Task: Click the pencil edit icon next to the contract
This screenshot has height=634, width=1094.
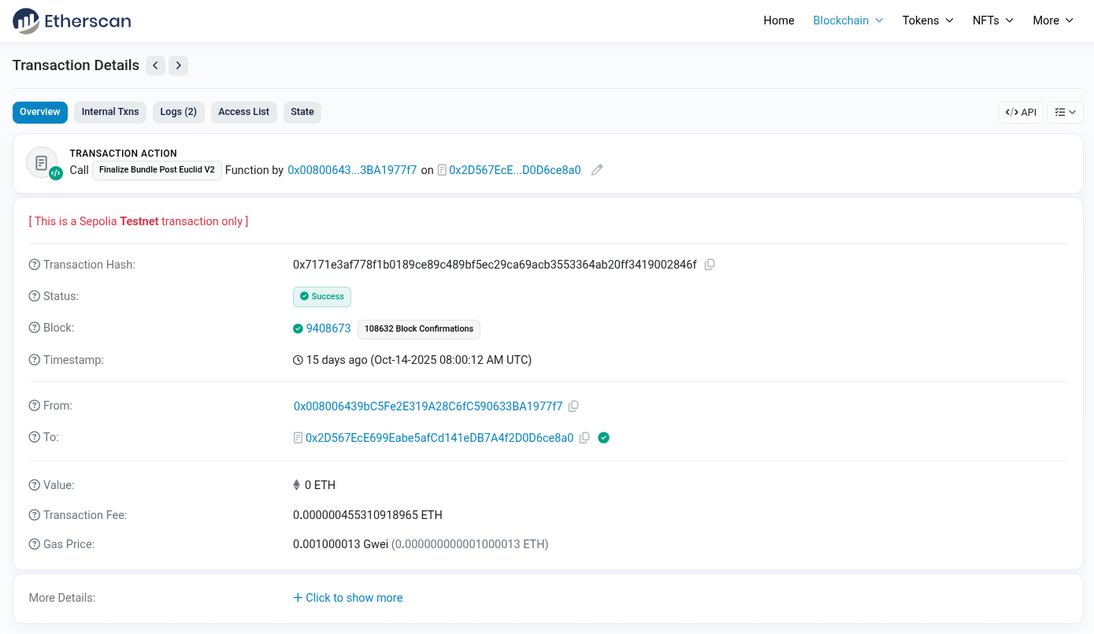Action: tap(596, 169)
